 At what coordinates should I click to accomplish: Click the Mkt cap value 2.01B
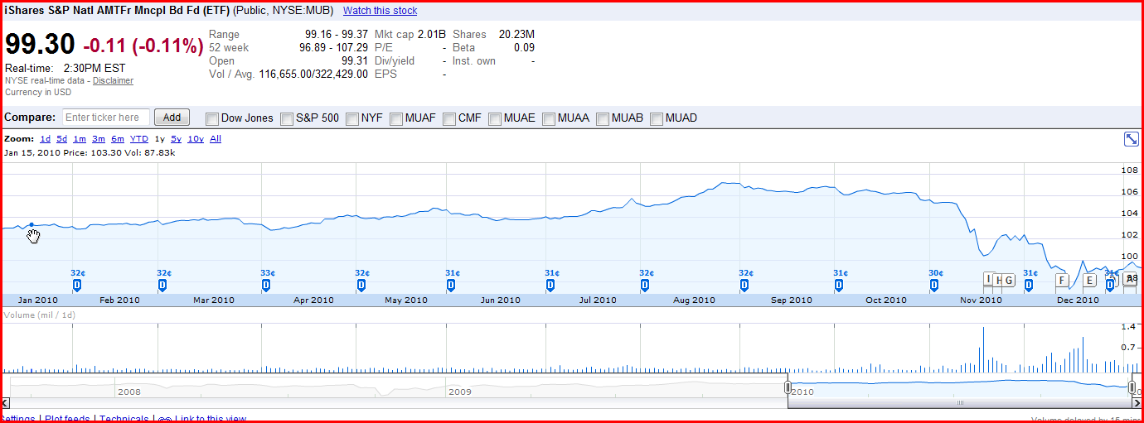(431, 35)
